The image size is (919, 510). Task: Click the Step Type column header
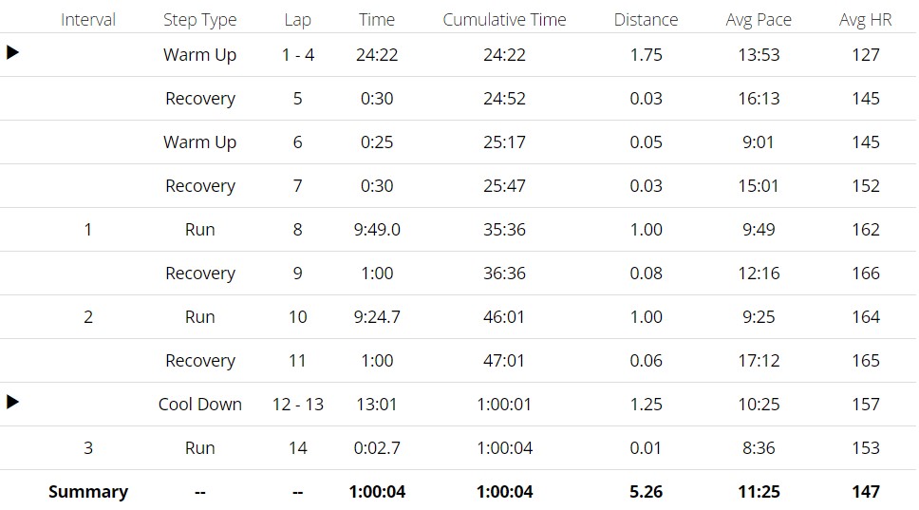[199, 20]
